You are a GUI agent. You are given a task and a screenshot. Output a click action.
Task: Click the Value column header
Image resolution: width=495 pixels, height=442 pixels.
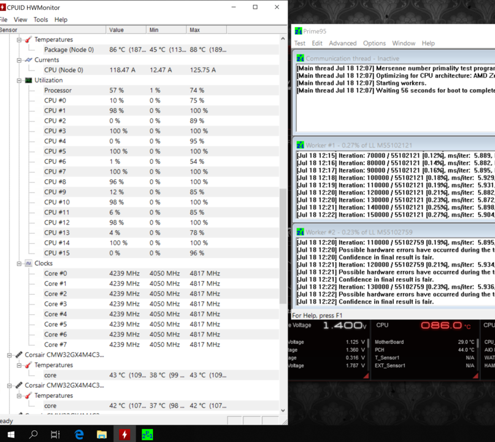126,29
